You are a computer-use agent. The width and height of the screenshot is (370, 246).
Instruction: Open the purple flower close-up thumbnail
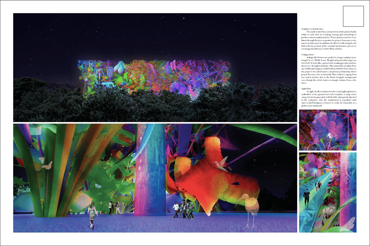click(x=327, y=130)
